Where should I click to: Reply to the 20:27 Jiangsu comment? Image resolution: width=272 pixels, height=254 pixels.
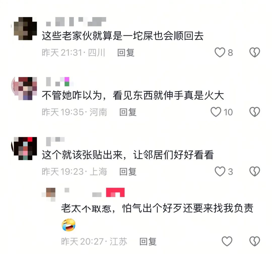148,241
